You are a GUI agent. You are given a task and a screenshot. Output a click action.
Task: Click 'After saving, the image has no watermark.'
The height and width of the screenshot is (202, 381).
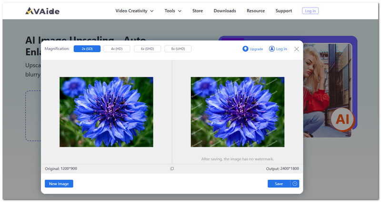point(237,159)
